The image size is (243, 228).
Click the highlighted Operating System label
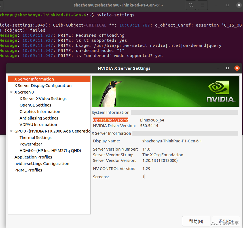click(x=111, y=120)
